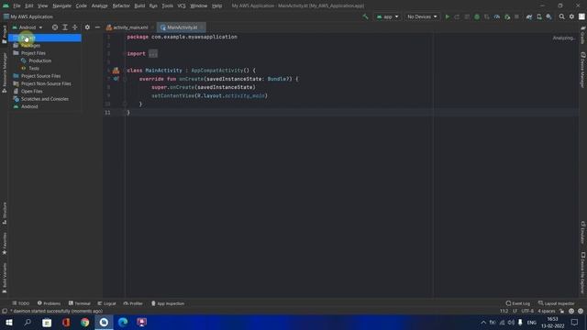Click the green Debug bug icon

coord(477,16)
